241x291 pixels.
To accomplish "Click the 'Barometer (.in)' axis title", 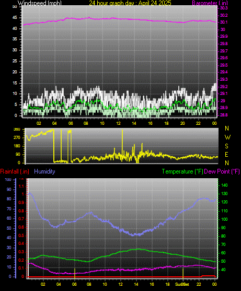I will pyautogui.click(x=210, y=3).
